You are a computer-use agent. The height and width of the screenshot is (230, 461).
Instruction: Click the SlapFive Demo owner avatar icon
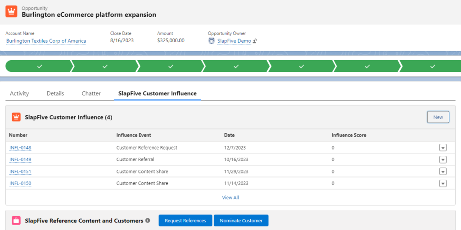coord(212,41)
